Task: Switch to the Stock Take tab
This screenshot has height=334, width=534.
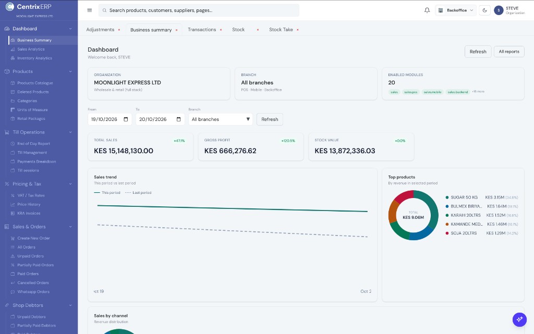Action: tap(281, 30)
